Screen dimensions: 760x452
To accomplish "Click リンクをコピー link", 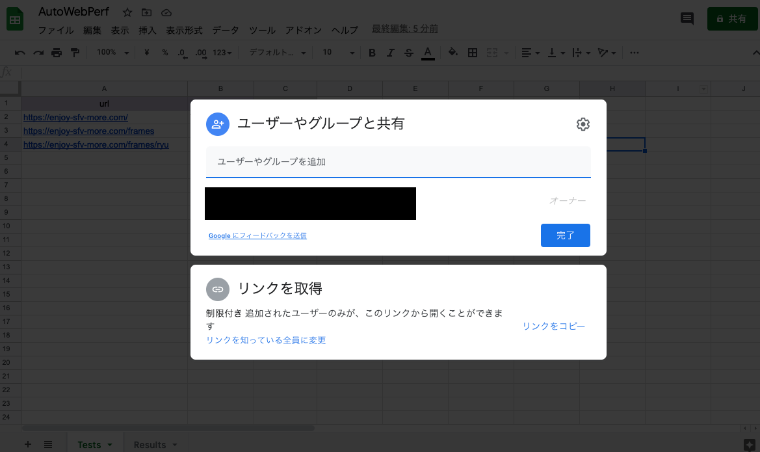I will click(553, 326).
